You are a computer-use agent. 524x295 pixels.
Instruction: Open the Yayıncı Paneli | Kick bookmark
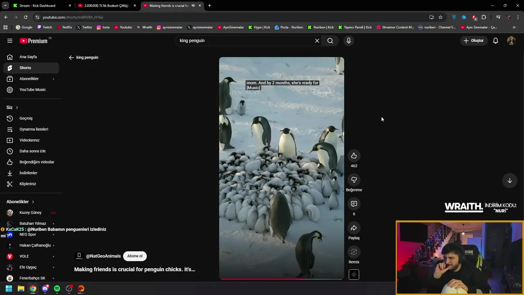point(355,27)
